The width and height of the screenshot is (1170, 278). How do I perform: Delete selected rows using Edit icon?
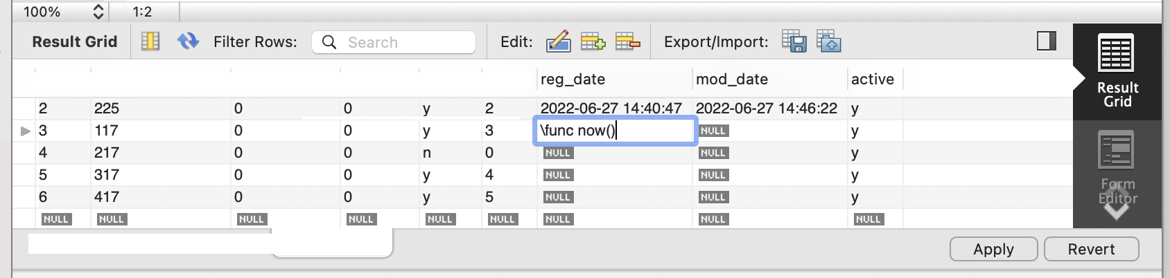[x=627, y=41]
